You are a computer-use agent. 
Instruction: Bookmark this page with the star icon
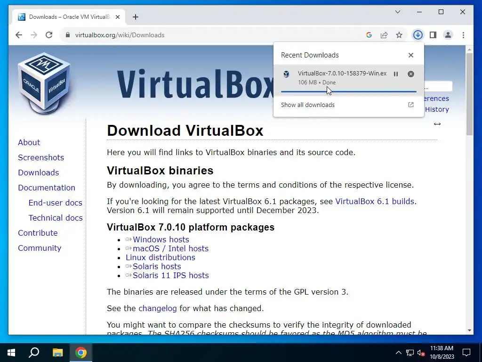(399, 35)
